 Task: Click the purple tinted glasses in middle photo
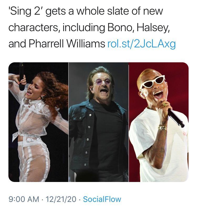coord(103,81)
